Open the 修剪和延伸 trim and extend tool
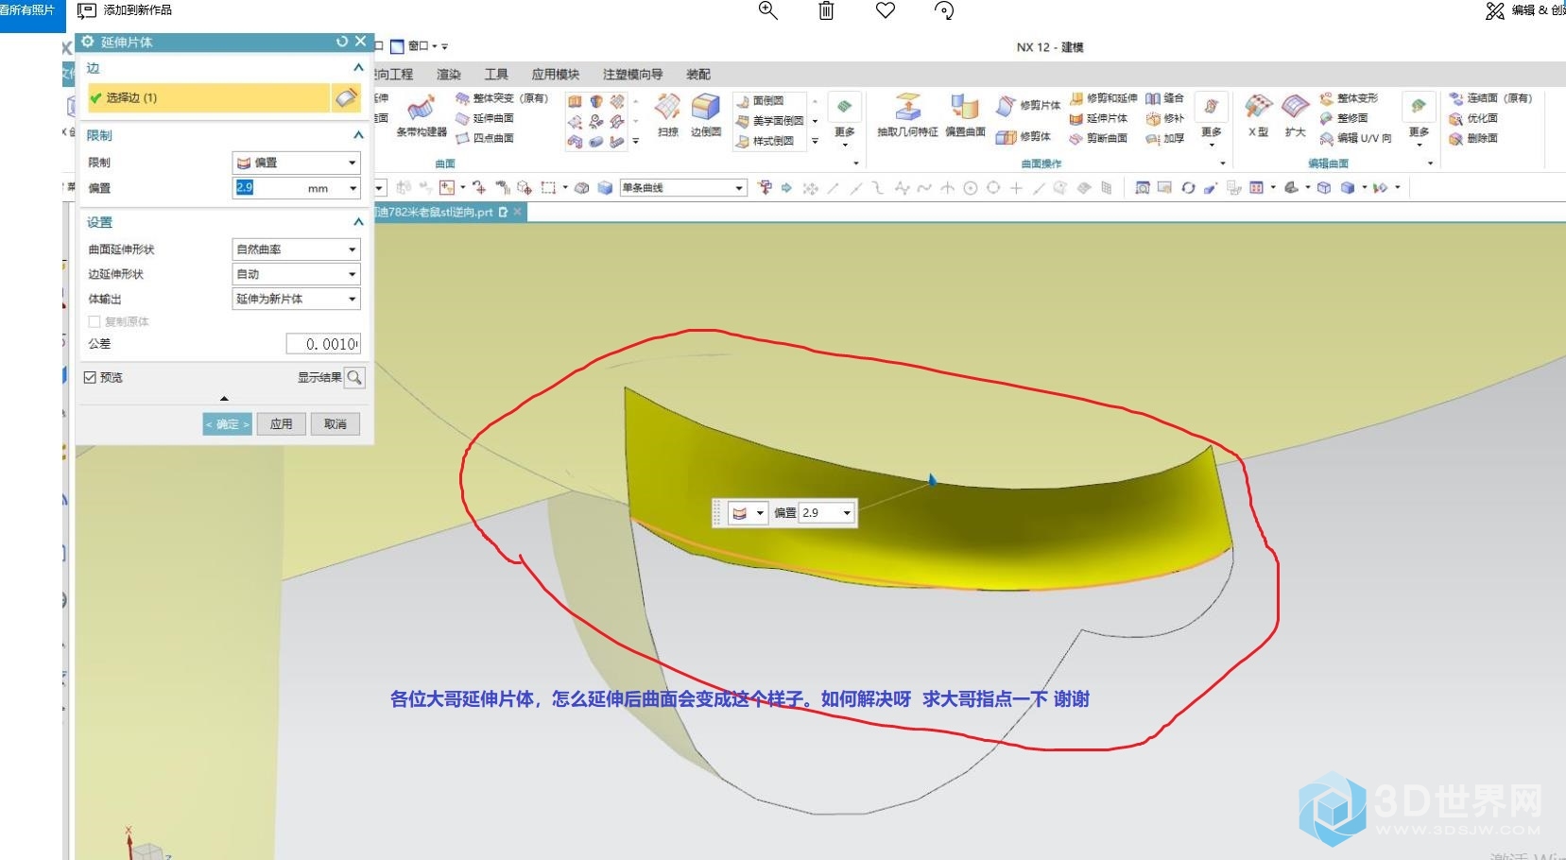The height and width of the screenshot is (860, 1566). (x=1104, y=98)
